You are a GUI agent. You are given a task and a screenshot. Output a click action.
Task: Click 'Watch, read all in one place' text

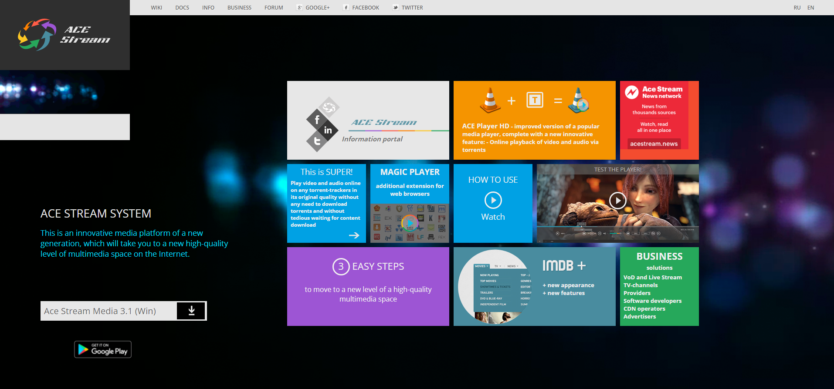tap(654, 127)
